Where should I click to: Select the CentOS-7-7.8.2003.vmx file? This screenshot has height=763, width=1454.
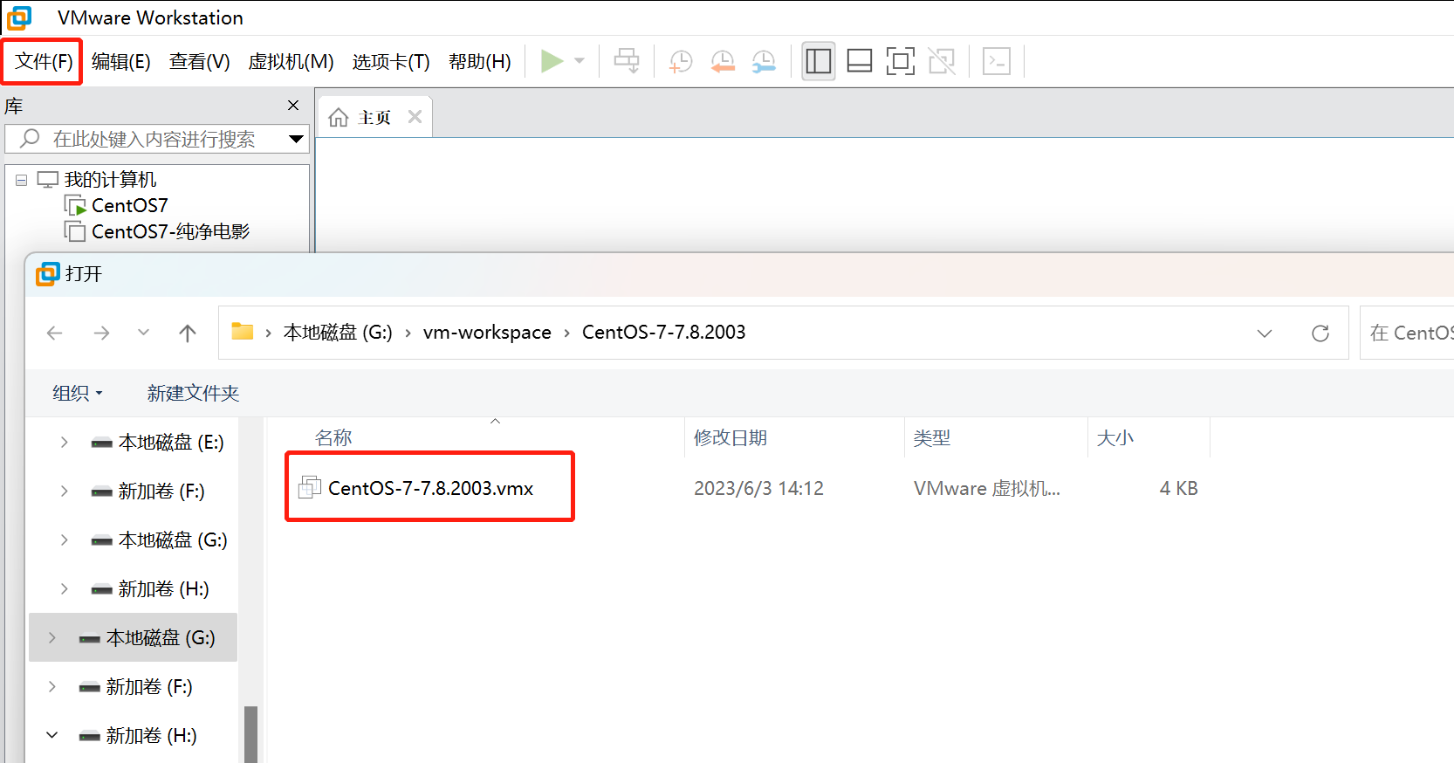[430, 489]
